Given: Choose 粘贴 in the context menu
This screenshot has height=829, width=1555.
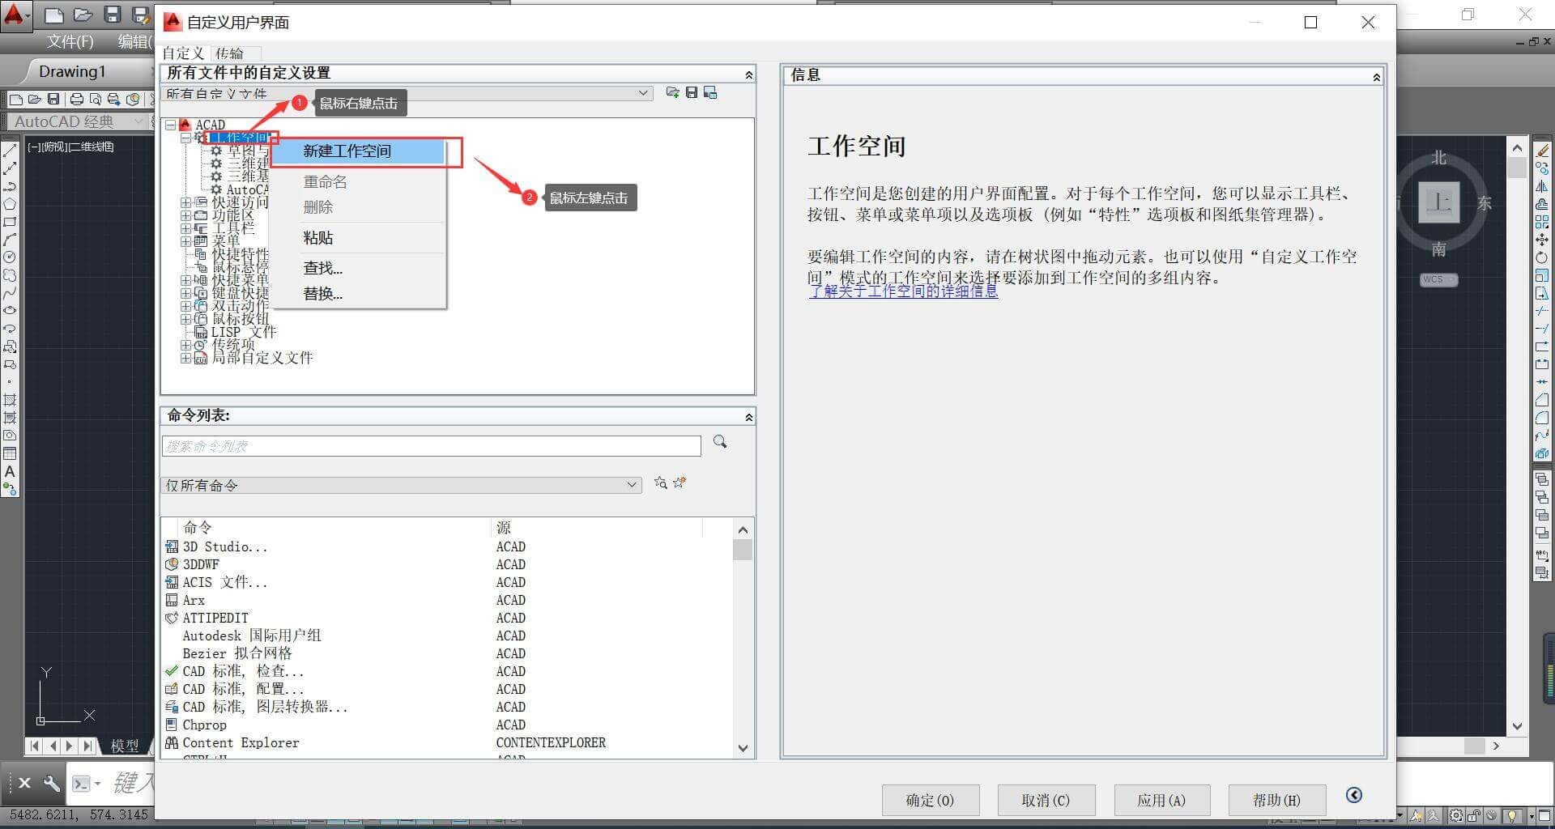Looking at the screenshot, I should click(357, 238).
